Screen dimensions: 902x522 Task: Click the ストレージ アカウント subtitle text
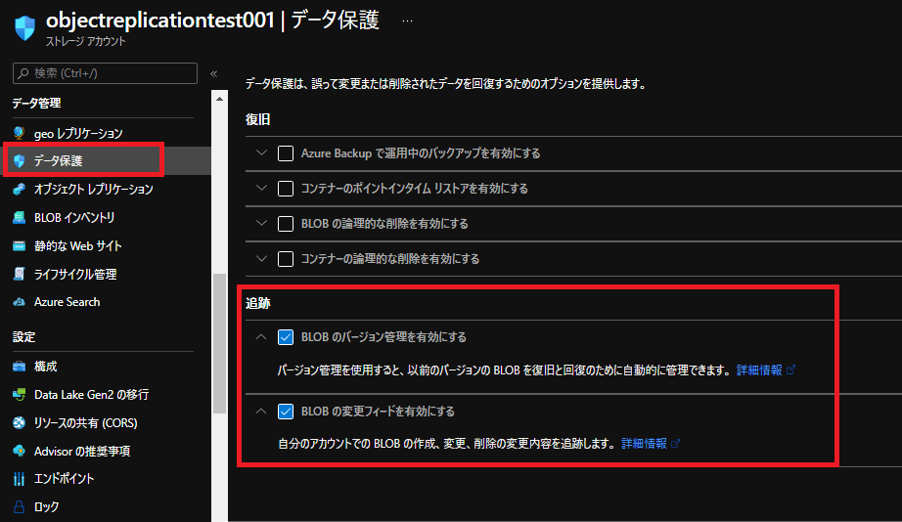point(85,41)
